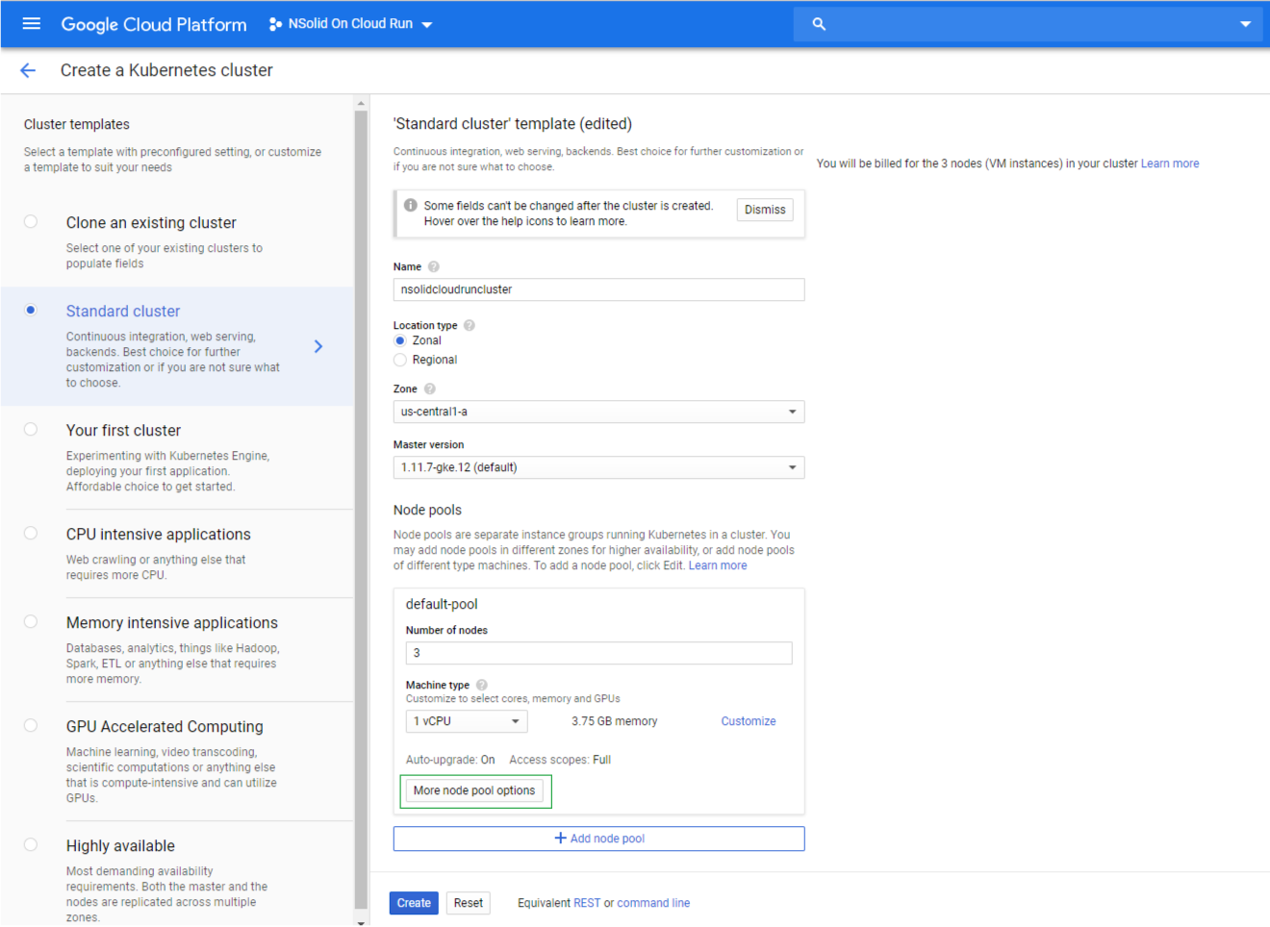Open the Equivalent REST link
Screen dimensions: 1270x927
pos(587,903)
